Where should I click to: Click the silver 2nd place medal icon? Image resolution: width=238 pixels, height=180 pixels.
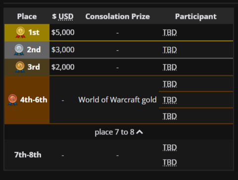pos(19,50)
